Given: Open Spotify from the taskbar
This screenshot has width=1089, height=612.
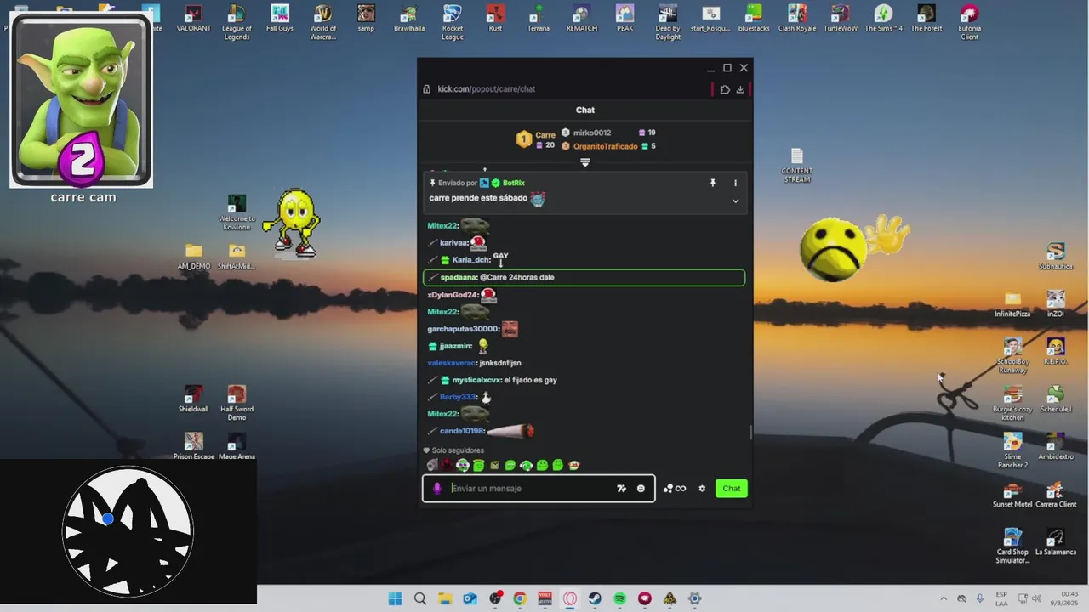Looking at the screenshot, I should (x=620, y=598).
